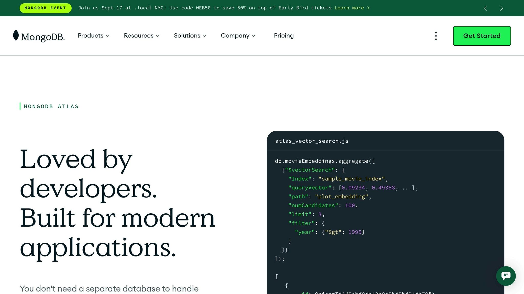Screen dimensions: 524x294
Task: Open the Pricing page
Action: click(284, 36)
